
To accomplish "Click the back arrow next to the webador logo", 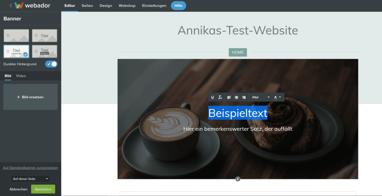I will tap(11, 6).
